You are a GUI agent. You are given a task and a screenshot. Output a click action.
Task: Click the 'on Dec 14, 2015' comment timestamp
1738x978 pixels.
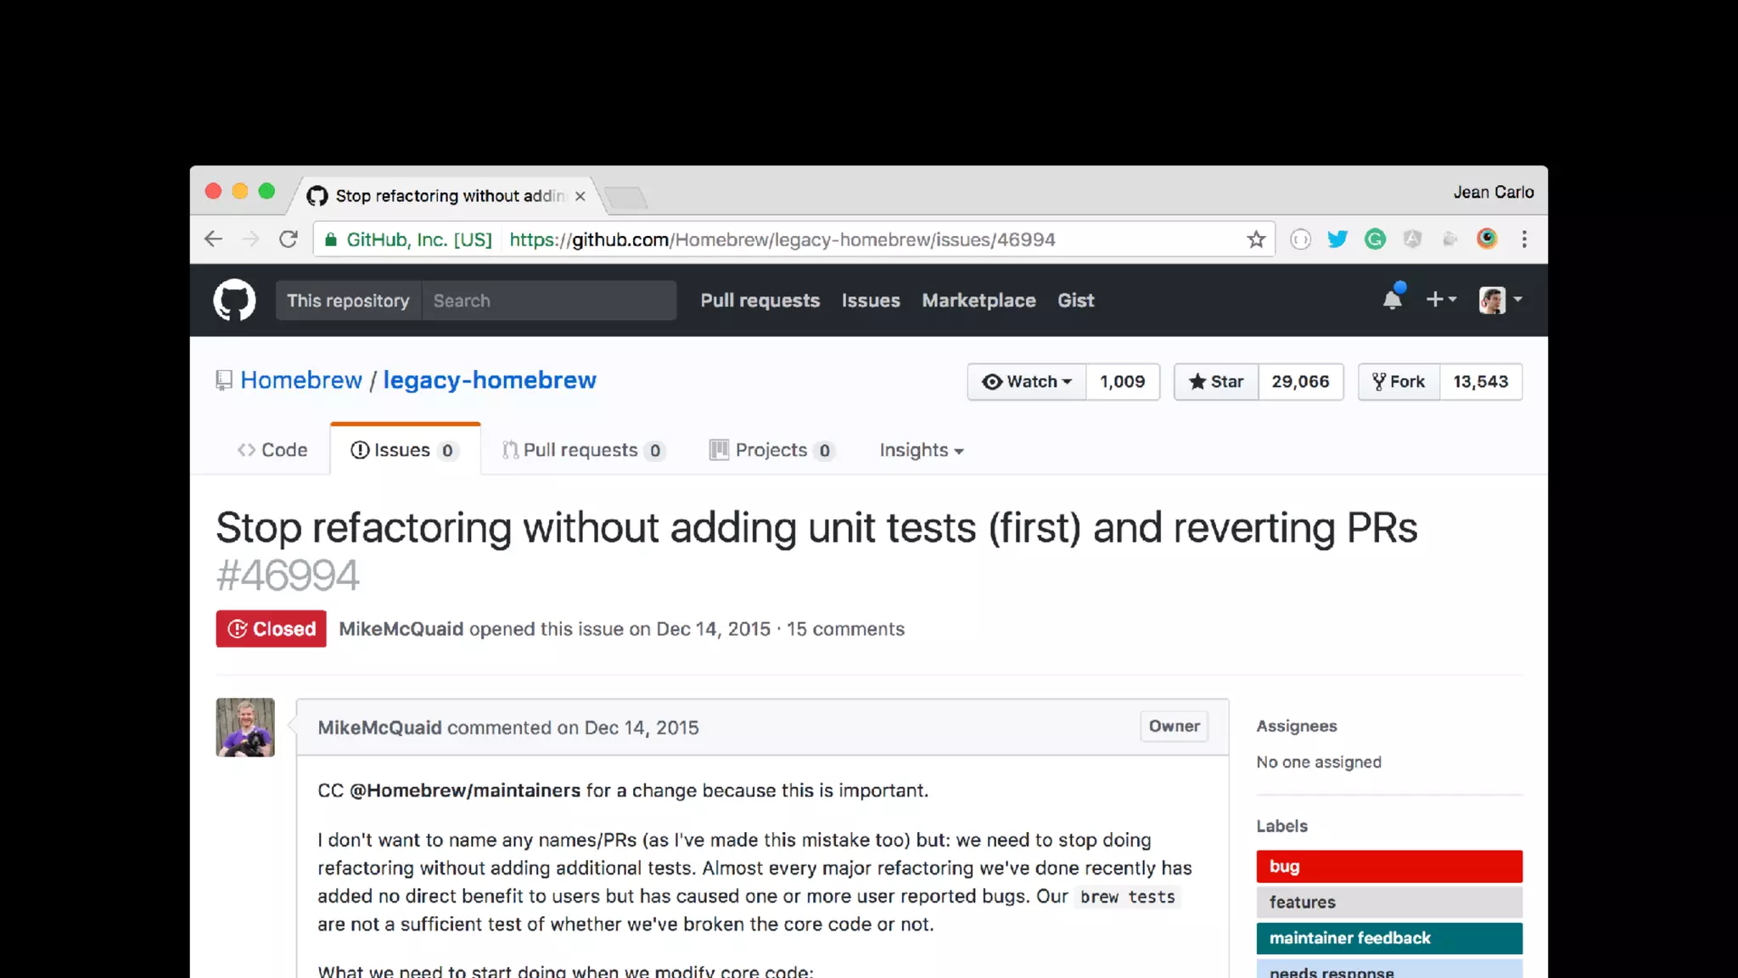pyautogui.click(x=628, y=728)
